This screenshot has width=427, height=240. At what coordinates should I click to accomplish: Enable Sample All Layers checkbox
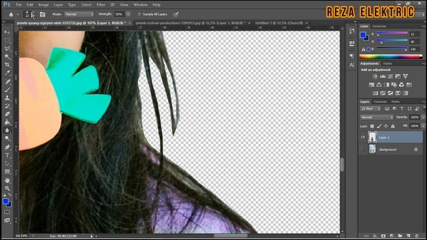pos(139,14)
